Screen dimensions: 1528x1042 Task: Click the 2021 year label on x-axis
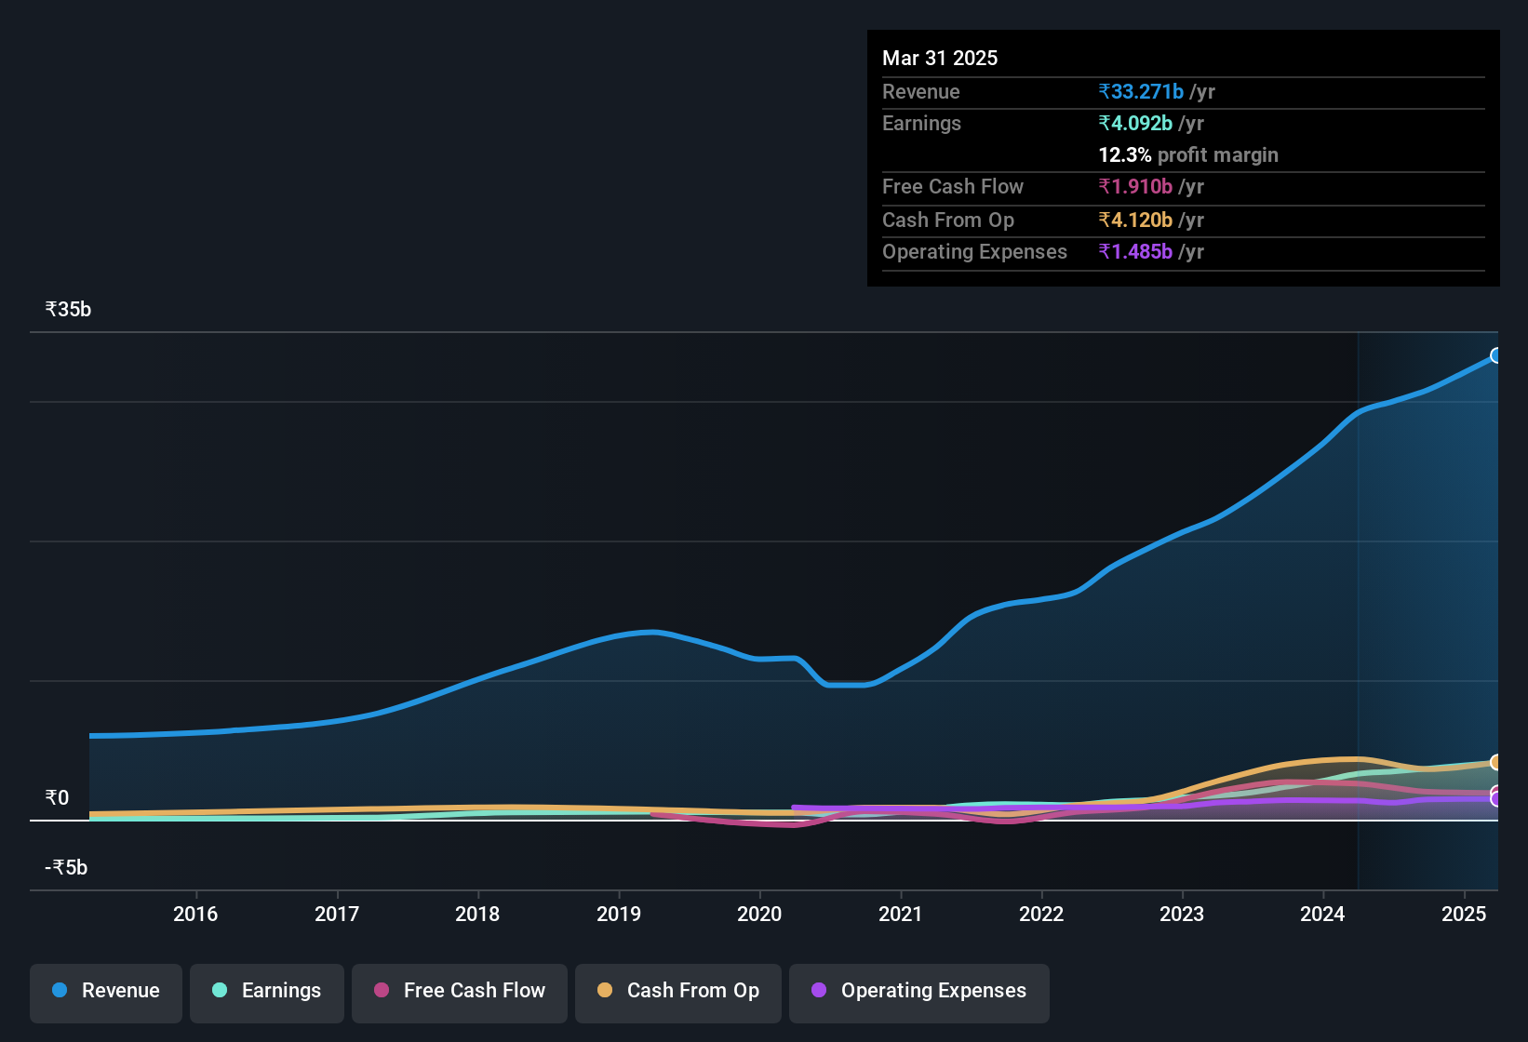(899, 915)
